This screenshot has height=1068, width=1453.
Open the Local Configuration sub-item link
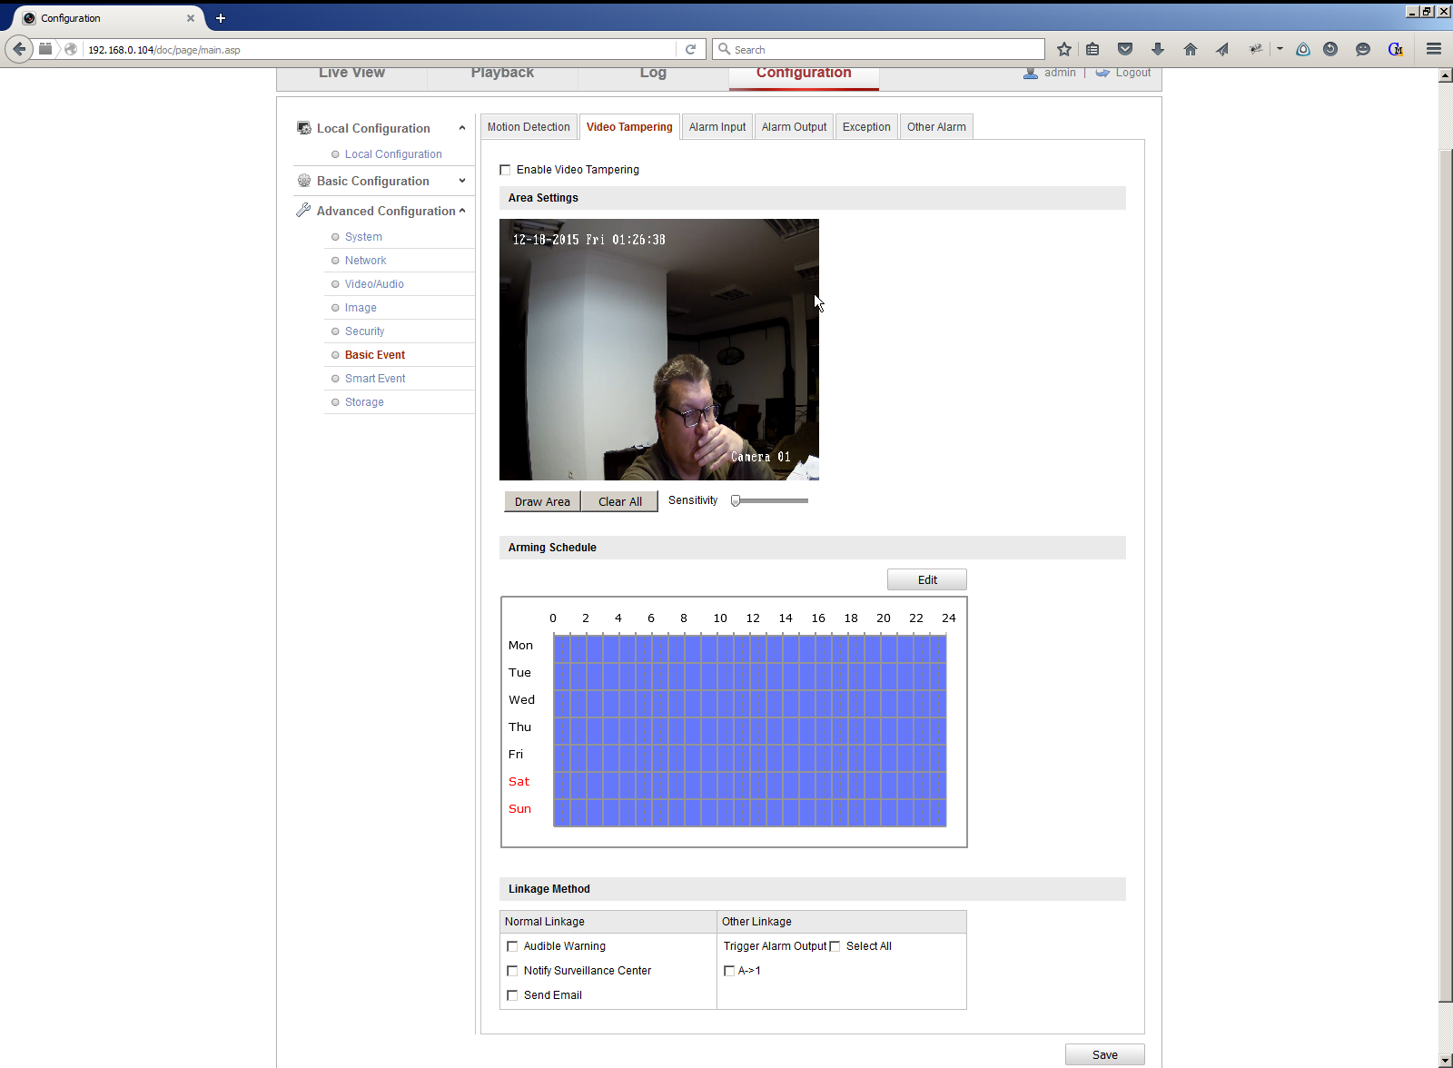coord(393,154)
